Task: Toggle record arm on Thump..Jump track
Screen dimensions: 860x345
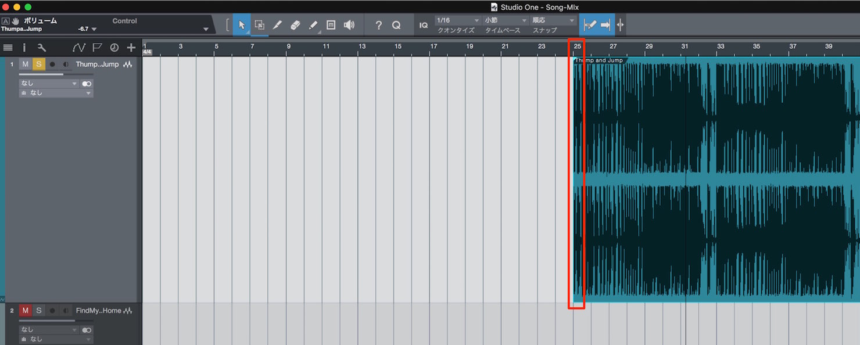Action: point(52,64)
